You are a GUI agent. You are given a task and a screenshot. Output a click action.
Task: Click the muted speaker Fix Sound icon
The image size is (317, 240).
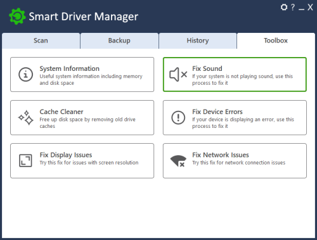178,74
